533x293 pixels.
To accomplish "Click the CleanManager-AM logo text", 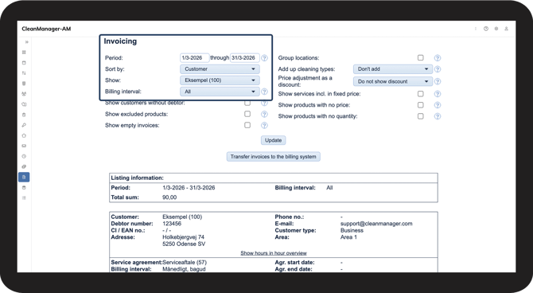I will pyautogui.click(x=46, y=29).
